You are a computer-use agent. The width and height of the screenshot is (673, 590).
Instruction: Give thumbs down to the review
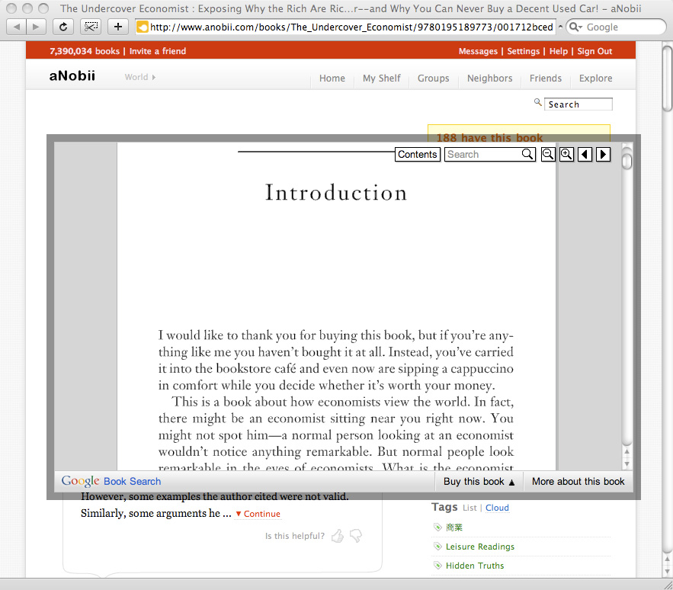[x=355, y=537]
